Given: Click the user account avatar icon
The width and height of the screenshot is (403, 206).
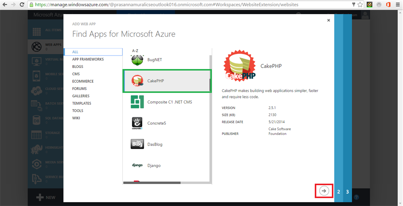Looking at the screenshot, I should click(365, 15).
